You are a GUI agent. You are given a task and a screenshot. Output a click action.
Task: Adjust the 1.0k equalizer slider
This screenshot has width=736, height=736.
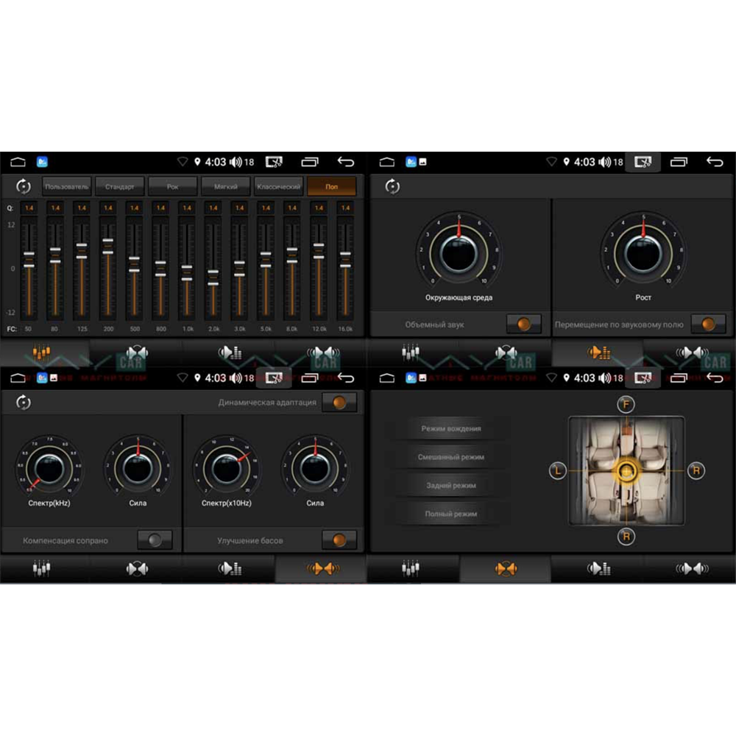click(x=187, y=273)
